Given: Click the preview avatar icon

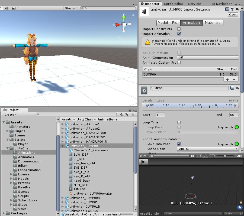Looking at the screenshot, I should [241, 202].
